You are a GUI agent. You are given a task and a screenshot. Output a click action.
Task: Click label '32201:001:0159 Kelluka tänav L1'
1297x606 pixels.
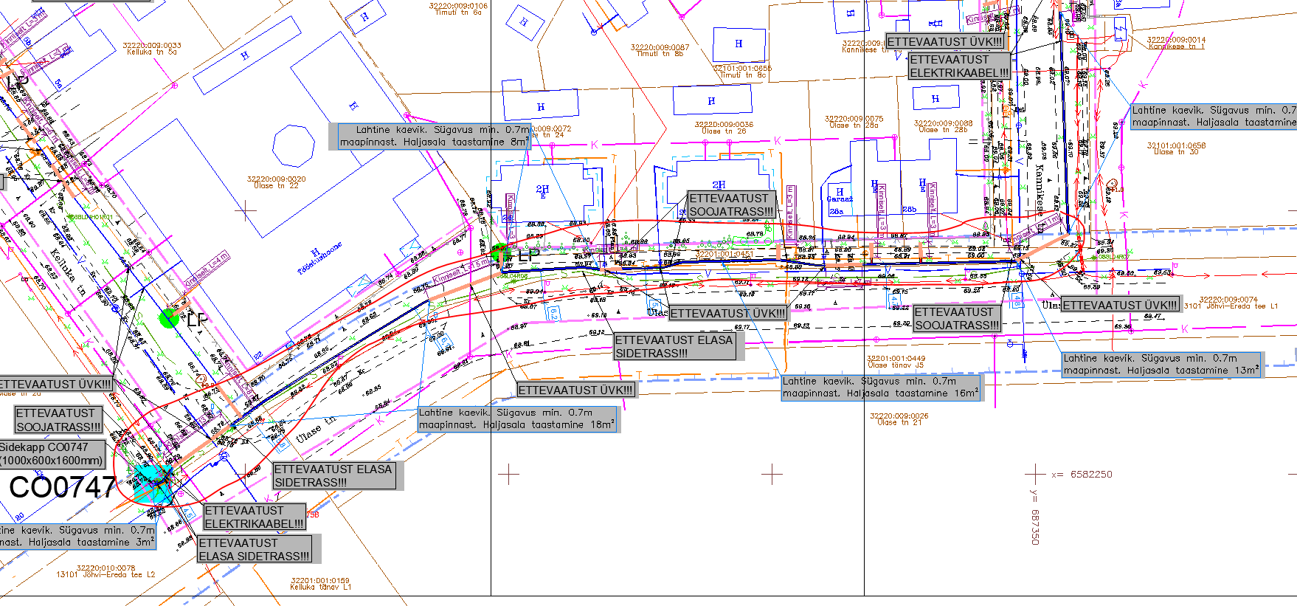pyautogui.click(x=320, y=584)
